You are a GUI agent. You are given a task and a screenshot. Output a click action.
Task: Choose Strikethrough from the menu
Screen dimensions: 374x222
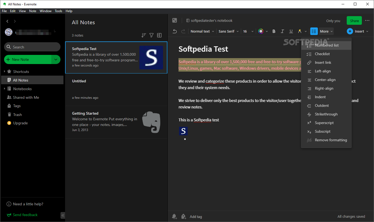coord(326,114)
